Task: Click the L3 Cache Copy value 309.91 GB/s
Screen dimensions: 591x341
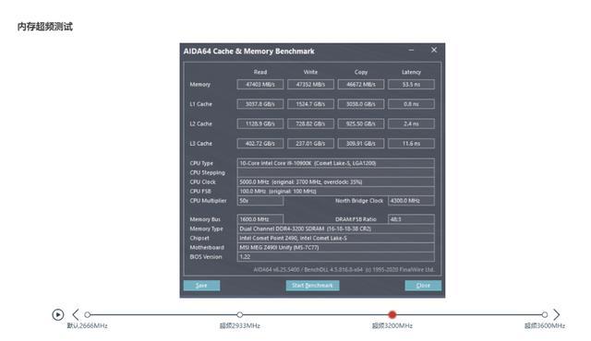Action: pyautogui.click(x=361, y=143)
